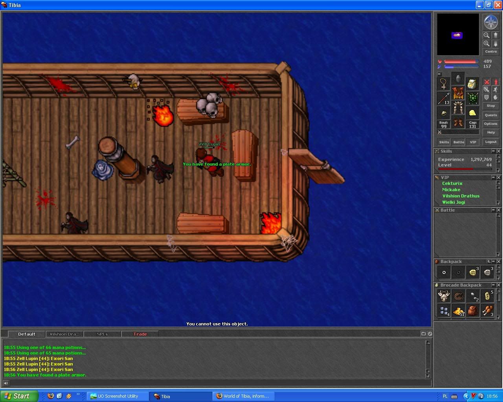Viewport: 503px width, 402px height.
Task: Select the plate armor in Brocade Backpack
Action: [x=444, y=296]
